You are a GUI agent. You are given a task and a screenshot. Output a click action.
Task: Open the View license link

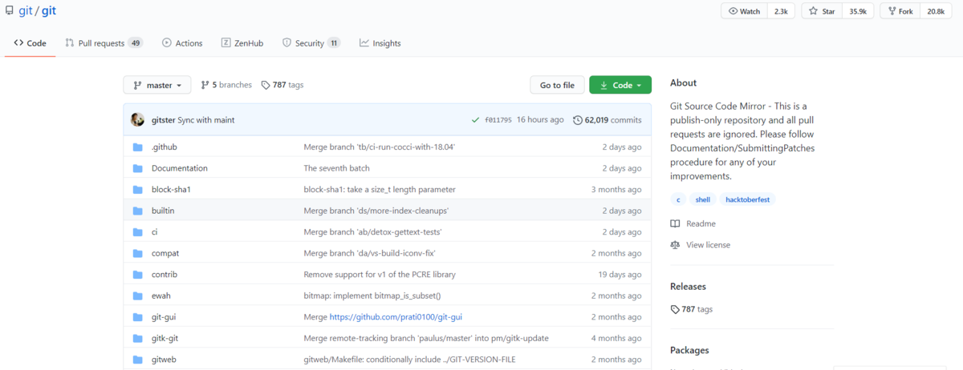[701, 245]
